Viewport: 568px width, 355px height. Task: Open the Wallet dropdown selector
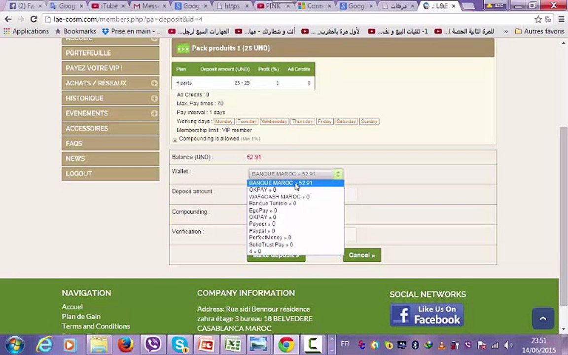click(x=295, y=174)
